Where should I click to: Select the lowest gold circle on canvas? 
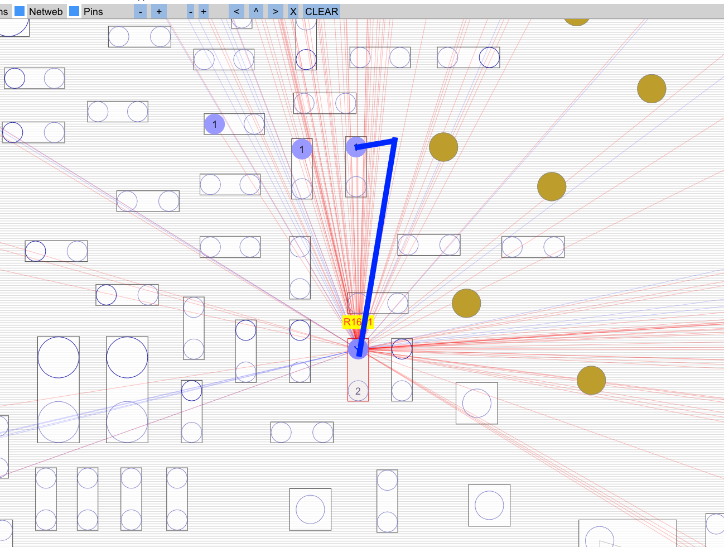tap(591, 380)
